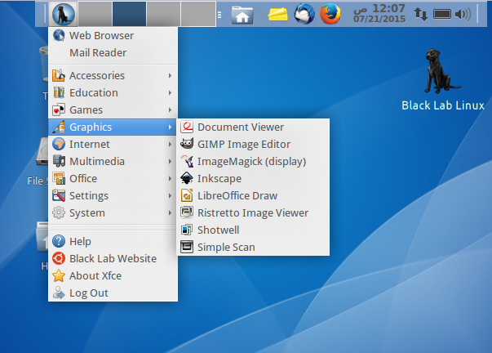Viewport: 492px width, 353px height.
Task: Open Web Browser menu entry
Action: [113, 35]
